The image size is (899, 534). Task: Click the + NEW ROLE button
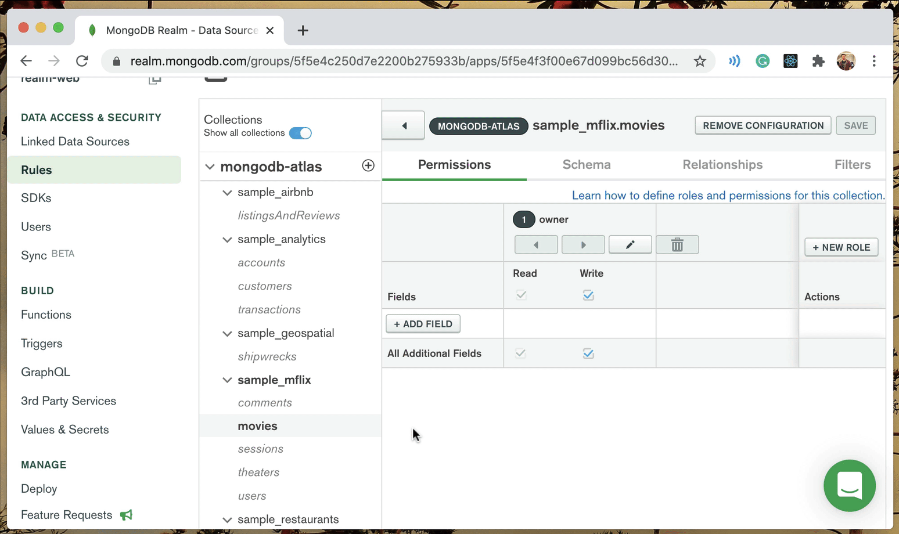pos(841,247)
